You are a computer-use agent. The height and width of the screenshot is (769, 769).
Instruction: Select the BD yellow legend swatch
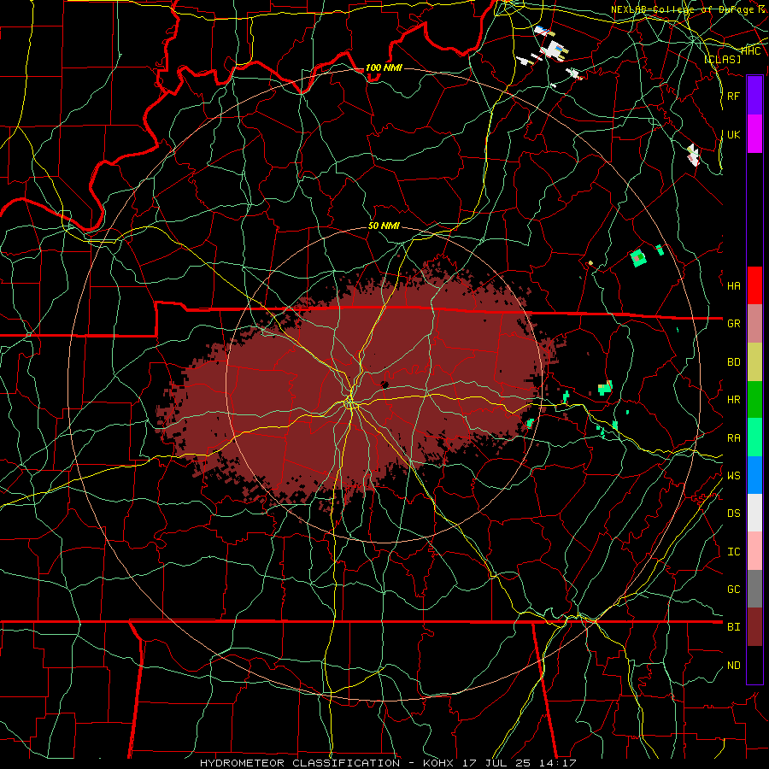point(754,361)
